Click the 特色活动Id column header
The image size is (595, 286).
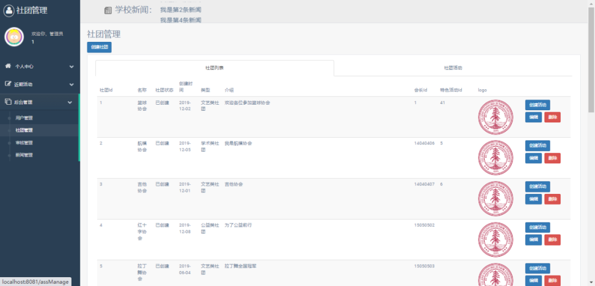pyautogui.click(x=451, y=90)
